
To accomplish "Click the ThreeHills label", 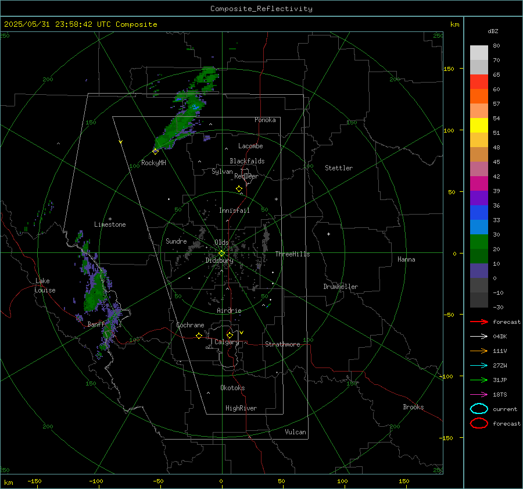I will 292,254.
